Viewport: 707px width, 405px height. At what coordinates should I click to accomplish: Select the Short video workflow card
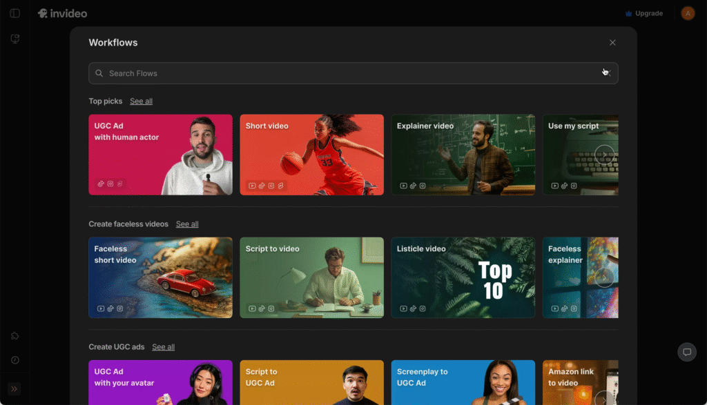pos(311,155)
